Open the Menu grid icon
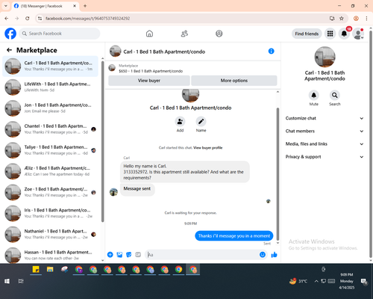This screenshot has height=299, width=373. [330, 34]
